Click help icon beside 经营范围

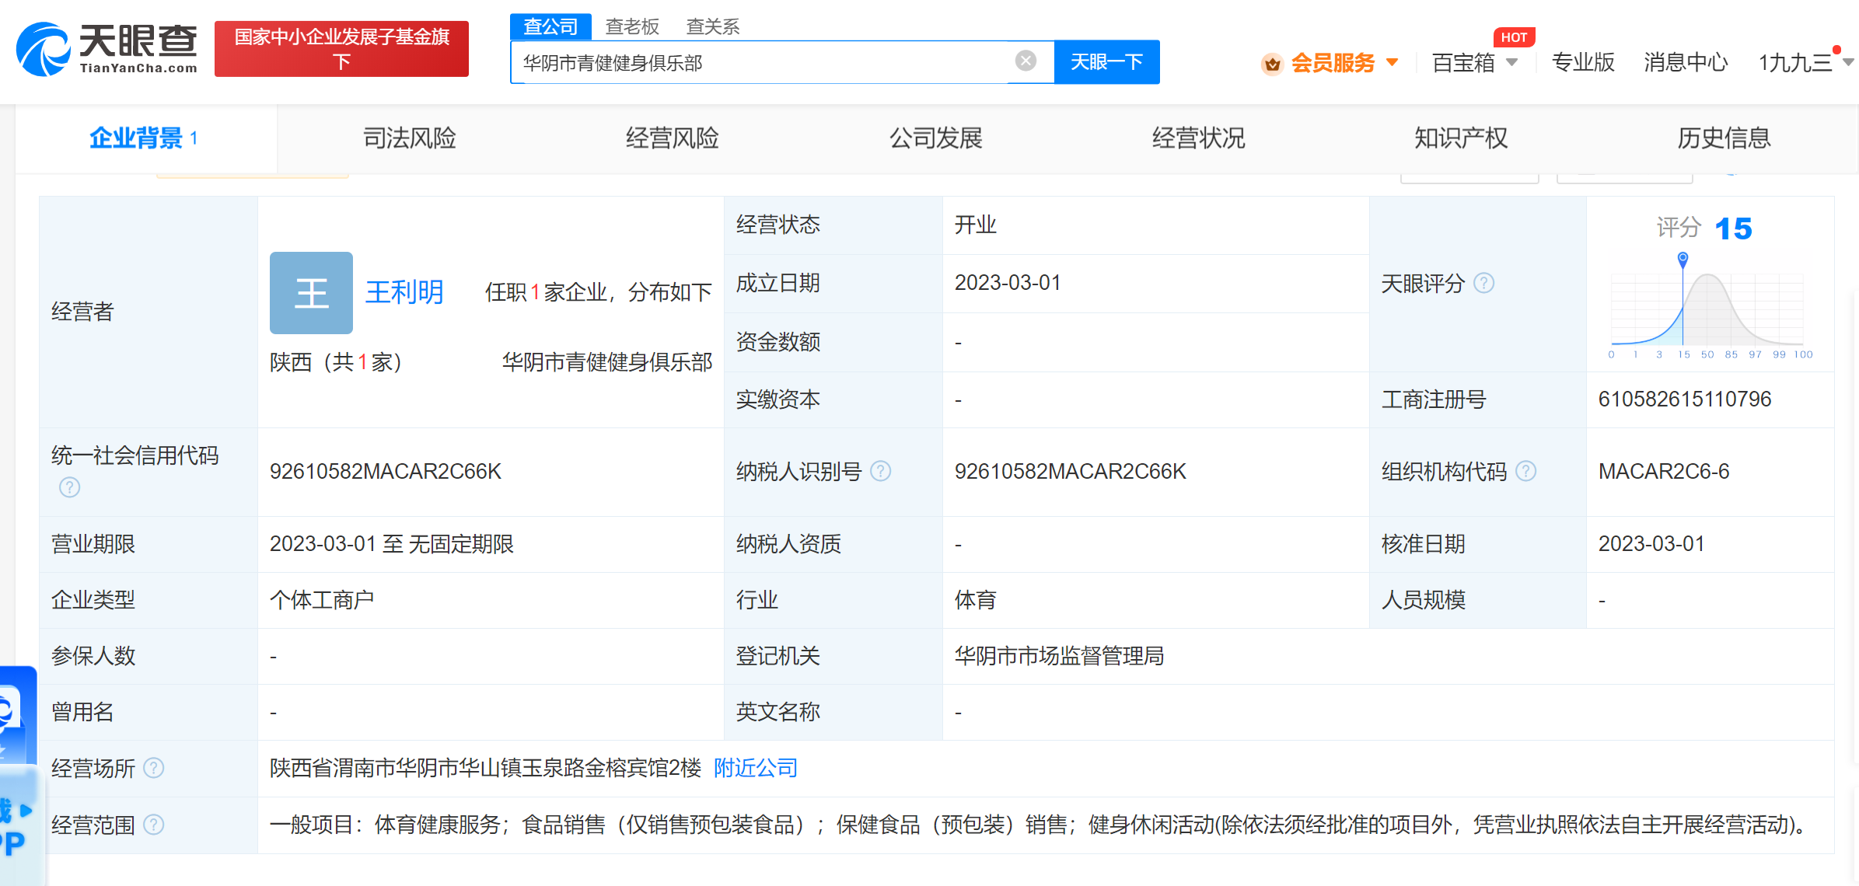pos(154,824)
